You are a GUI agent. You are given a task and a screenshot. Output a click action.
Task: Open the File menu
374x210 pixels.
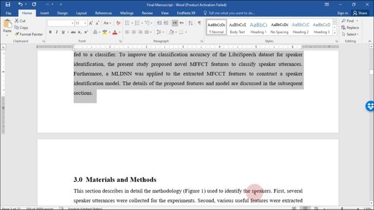click(x=8, y=13)
